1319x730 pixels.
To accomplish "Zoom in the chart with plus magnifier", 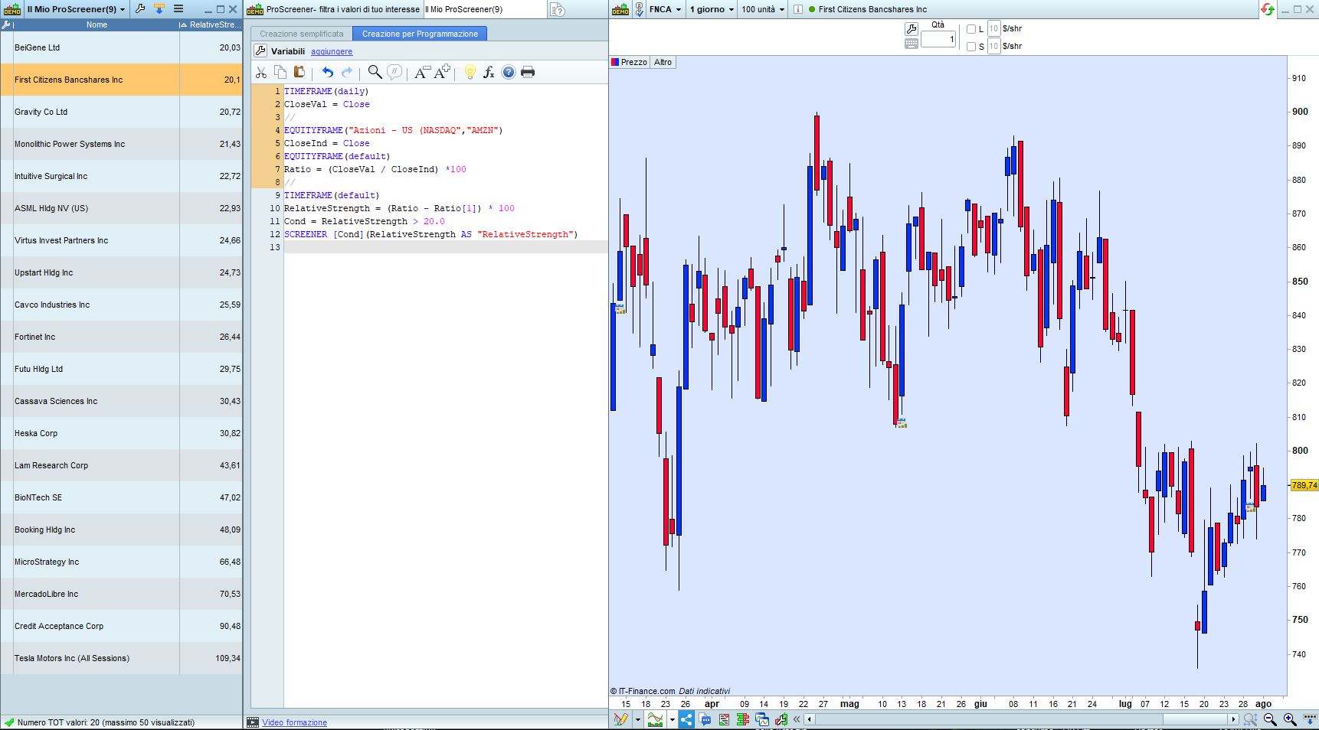I will tap(1290, 719).
